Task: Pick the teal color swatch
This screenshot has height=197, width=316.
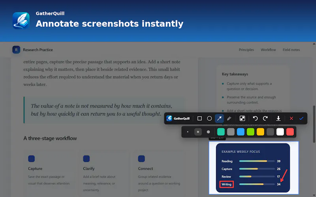Action: [x=221, y=132]
